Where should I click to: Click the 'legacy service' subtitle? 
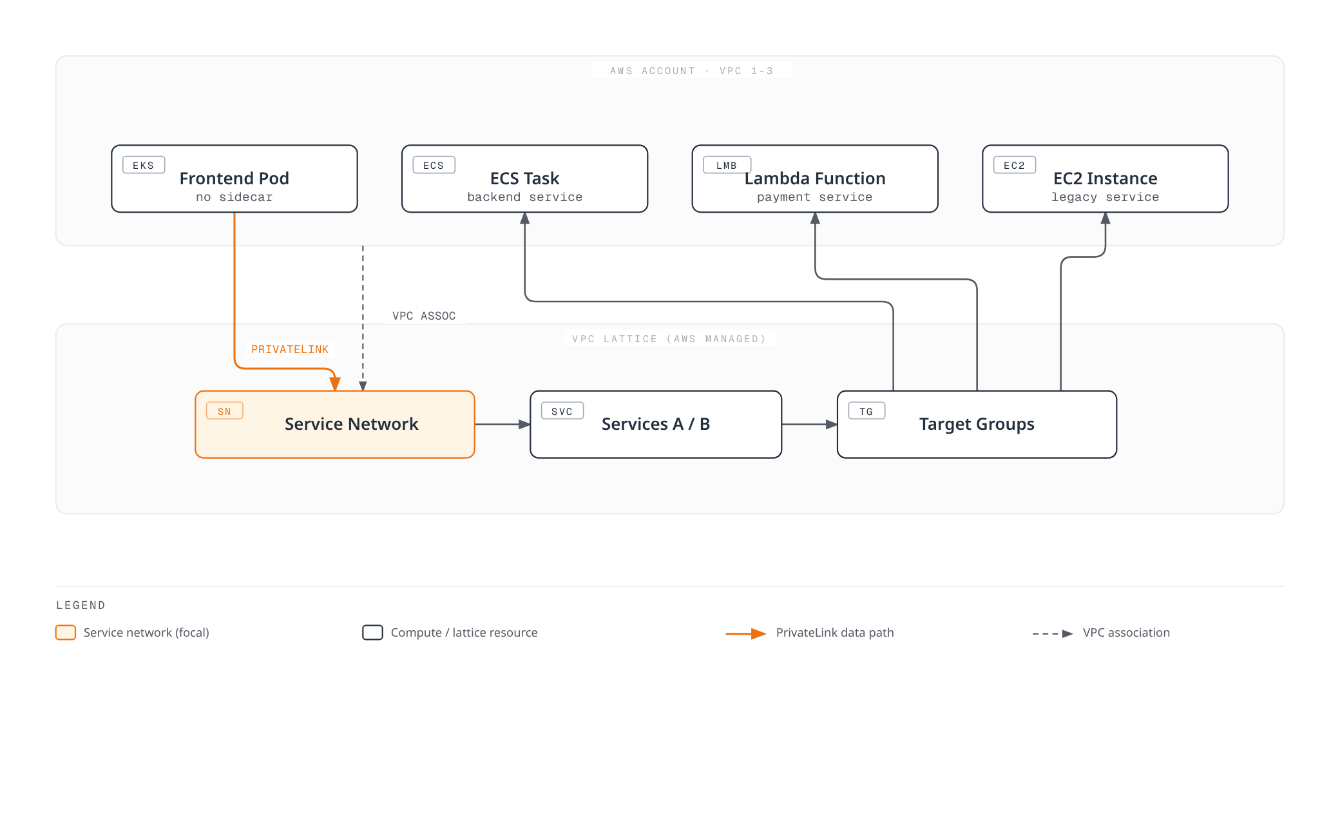coord(1105,197)
